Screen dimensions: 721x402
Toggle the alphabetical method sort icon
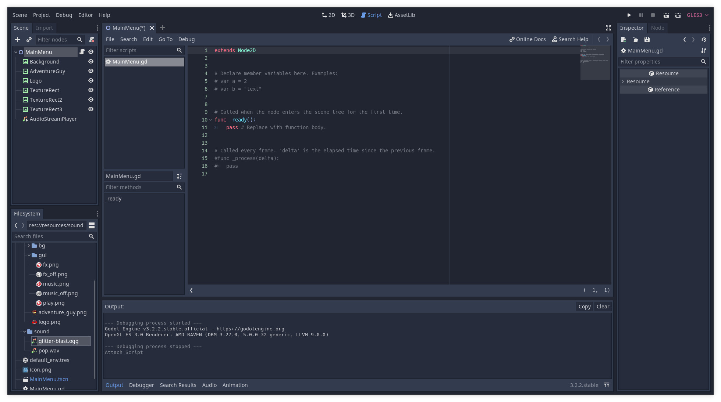point(179,176)
